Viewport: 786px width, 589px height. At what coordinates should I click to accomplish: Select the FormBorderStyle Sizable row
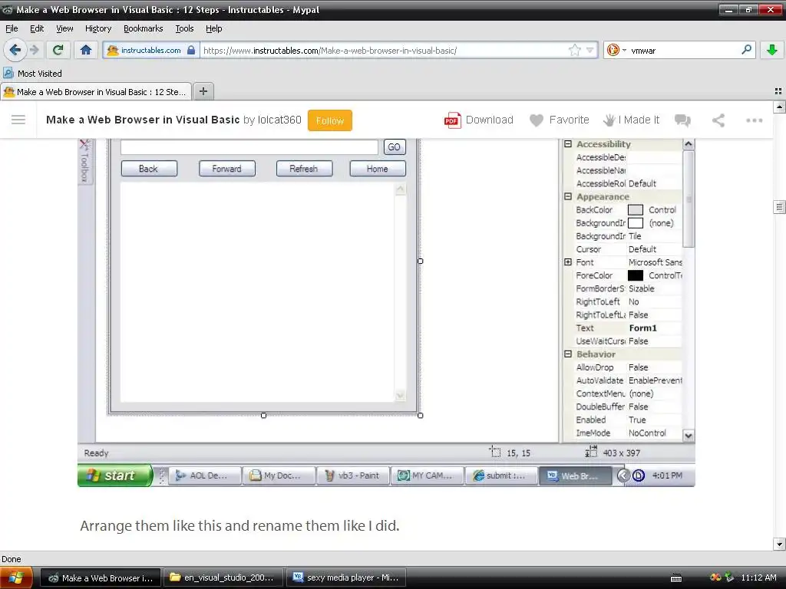628,288
